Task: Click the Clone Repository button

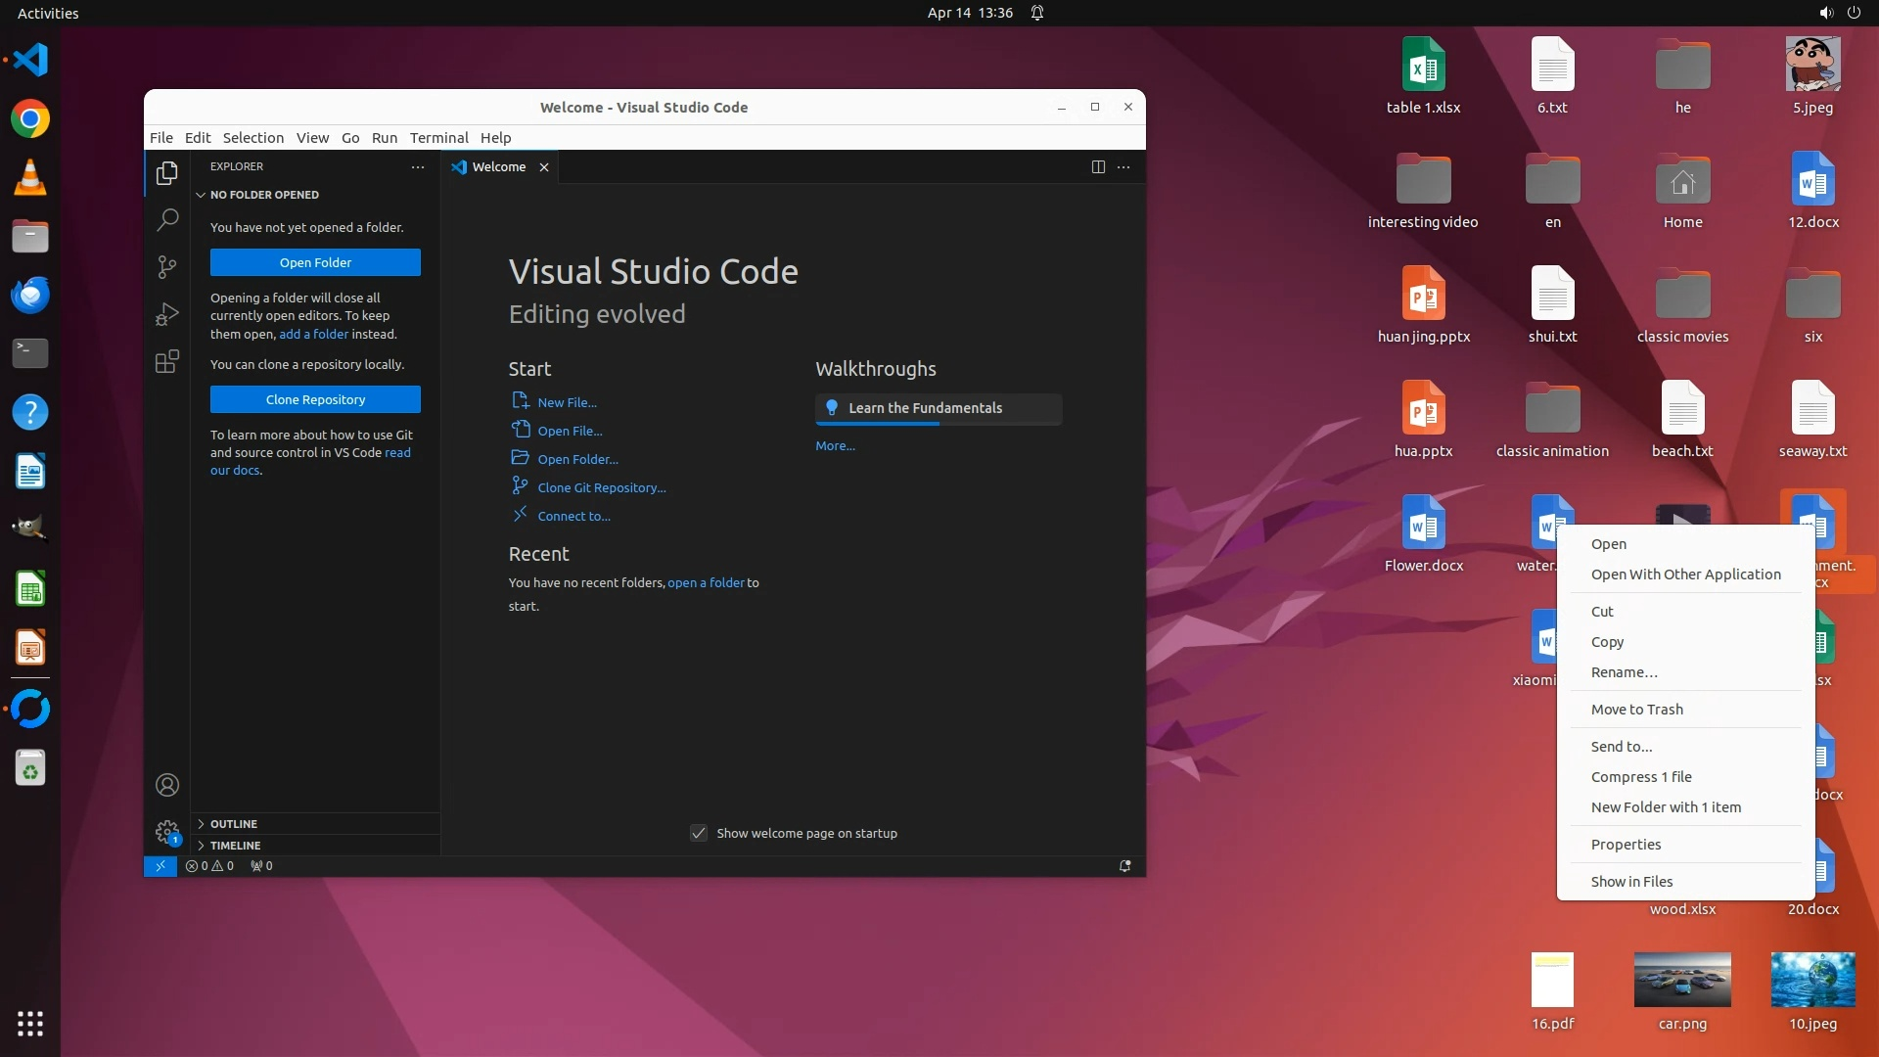Action: click(x=315, y=399)
